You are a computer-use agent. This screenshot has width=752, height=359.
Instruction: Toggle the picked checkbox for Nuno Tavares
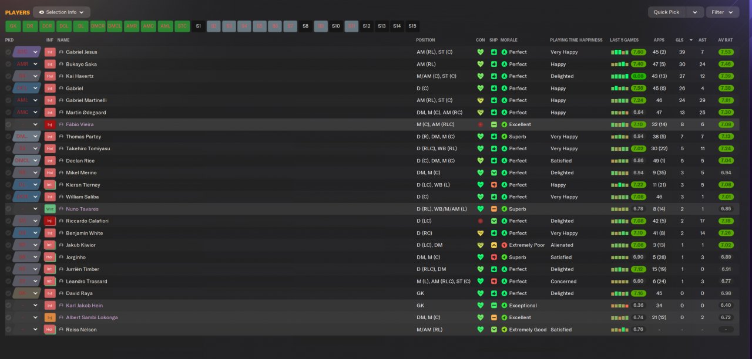8,209
